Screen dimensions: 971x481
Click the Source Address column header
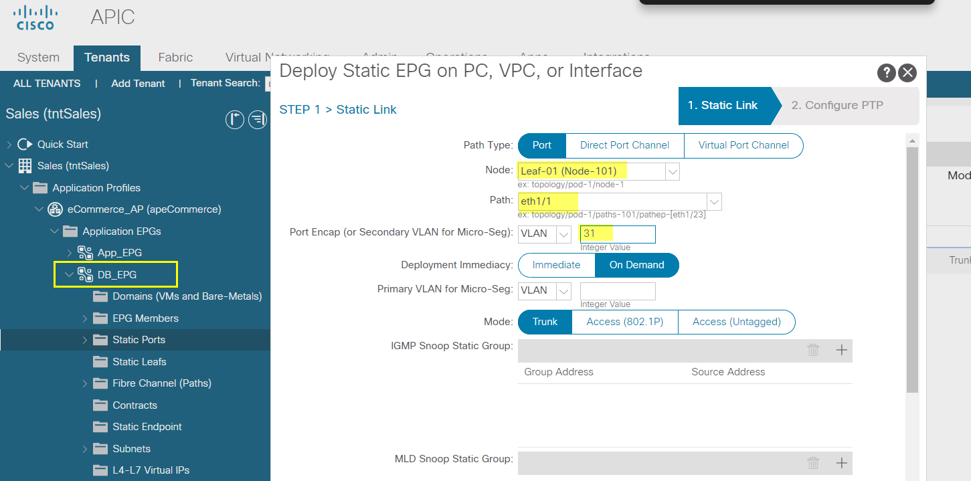tap(728, 372)
